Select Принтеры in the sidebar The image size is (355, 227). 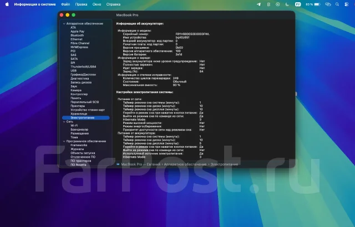[x=78, y=106]
